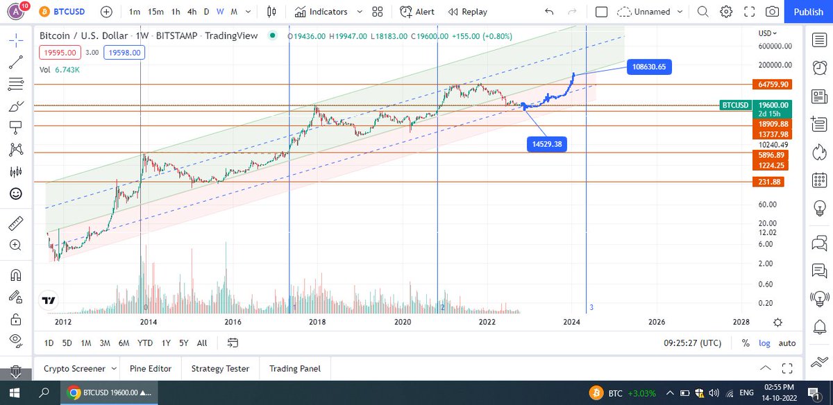
Task: Click the Publish button
Action: [x=808, y=12]
